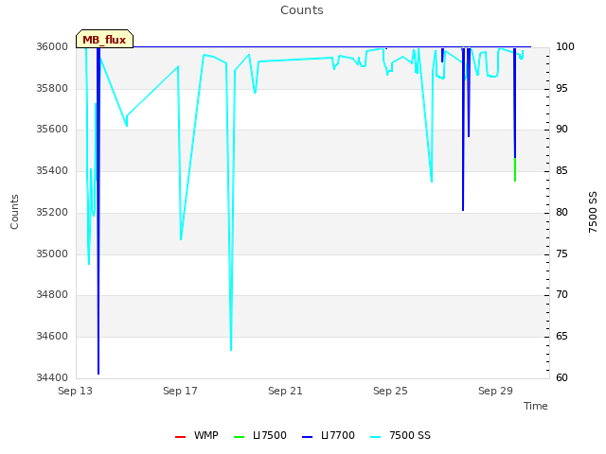Click the 70 right axis value
This screenshot has height=454, width=606.
click(x=561, y=295)
